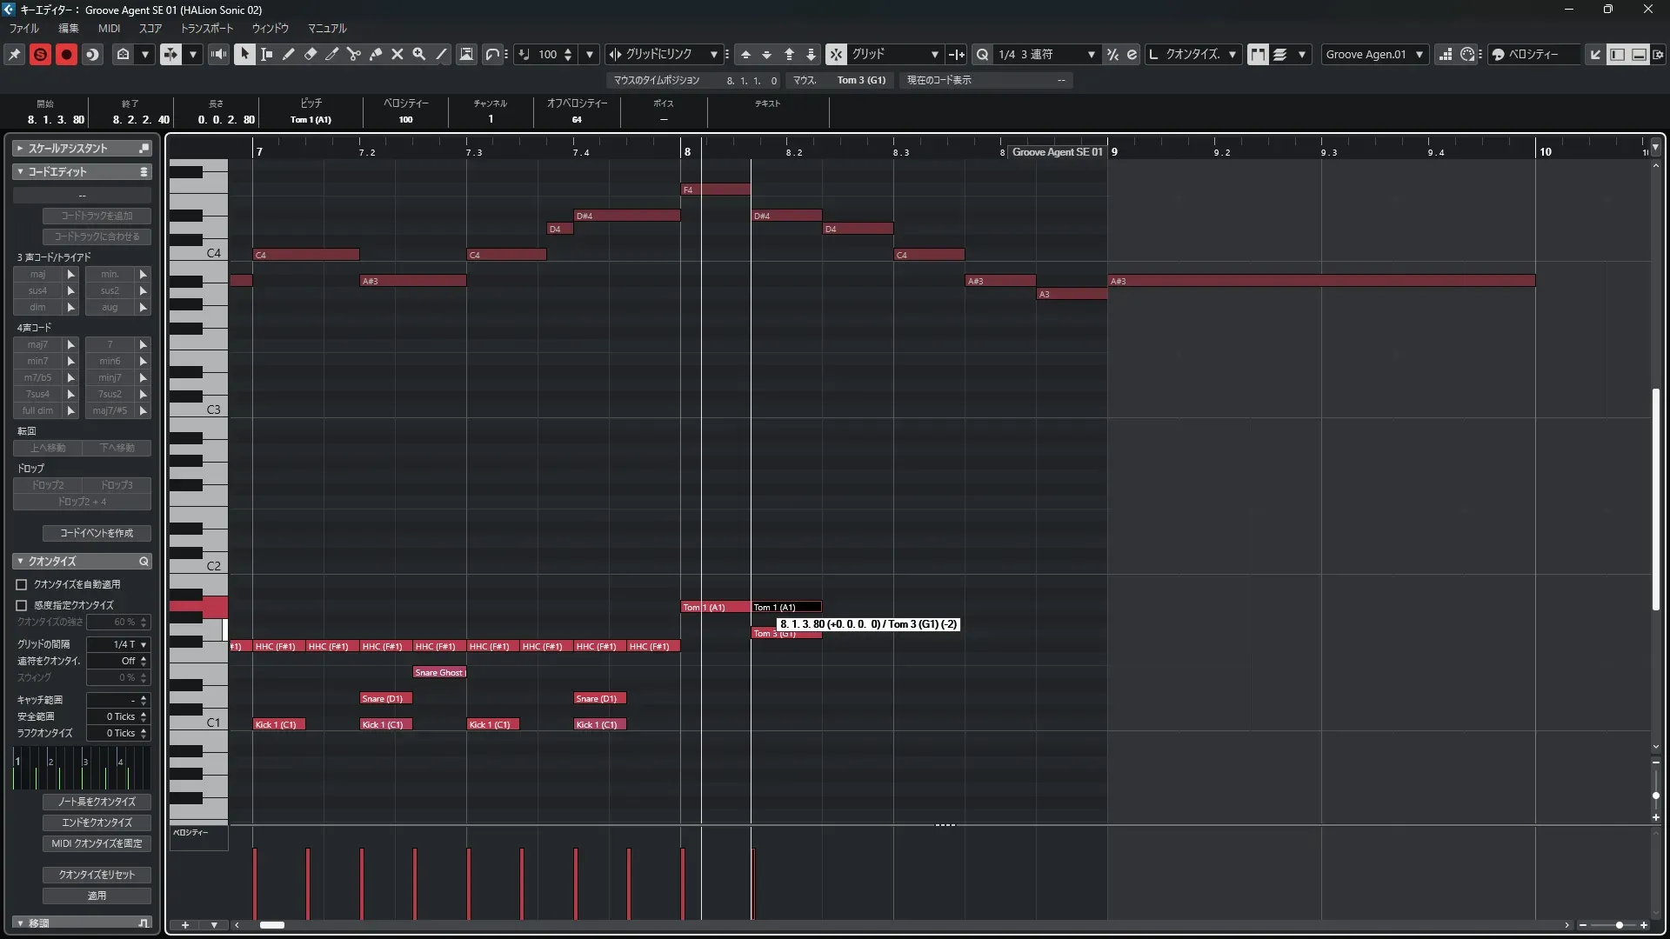The height and width of the screenshot is (939, 1670).
Task: Click the Create Chord Events button
Action: [97, 533]
